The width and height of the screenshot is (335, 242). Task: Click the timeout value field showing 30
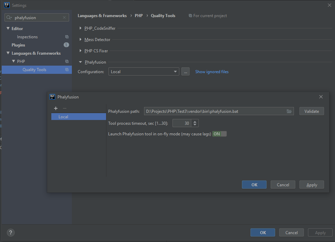pyautogui.click(x=182, y=123)
